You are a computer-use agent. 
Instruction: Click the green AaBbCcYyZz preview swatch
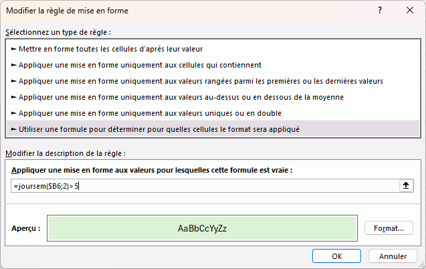point(202,228)
